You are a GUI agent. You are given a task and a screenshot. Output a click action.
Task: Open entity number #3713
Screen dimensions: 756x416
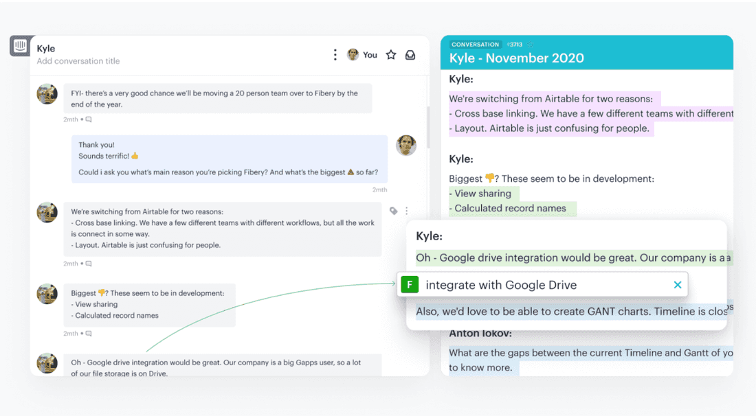point(514,44)
